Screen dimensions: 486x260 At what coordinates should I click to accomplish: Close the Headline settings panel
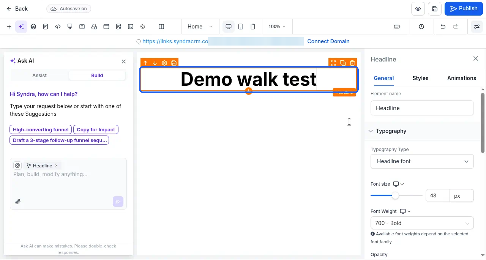pyautogui.click(x=475, y=58)
